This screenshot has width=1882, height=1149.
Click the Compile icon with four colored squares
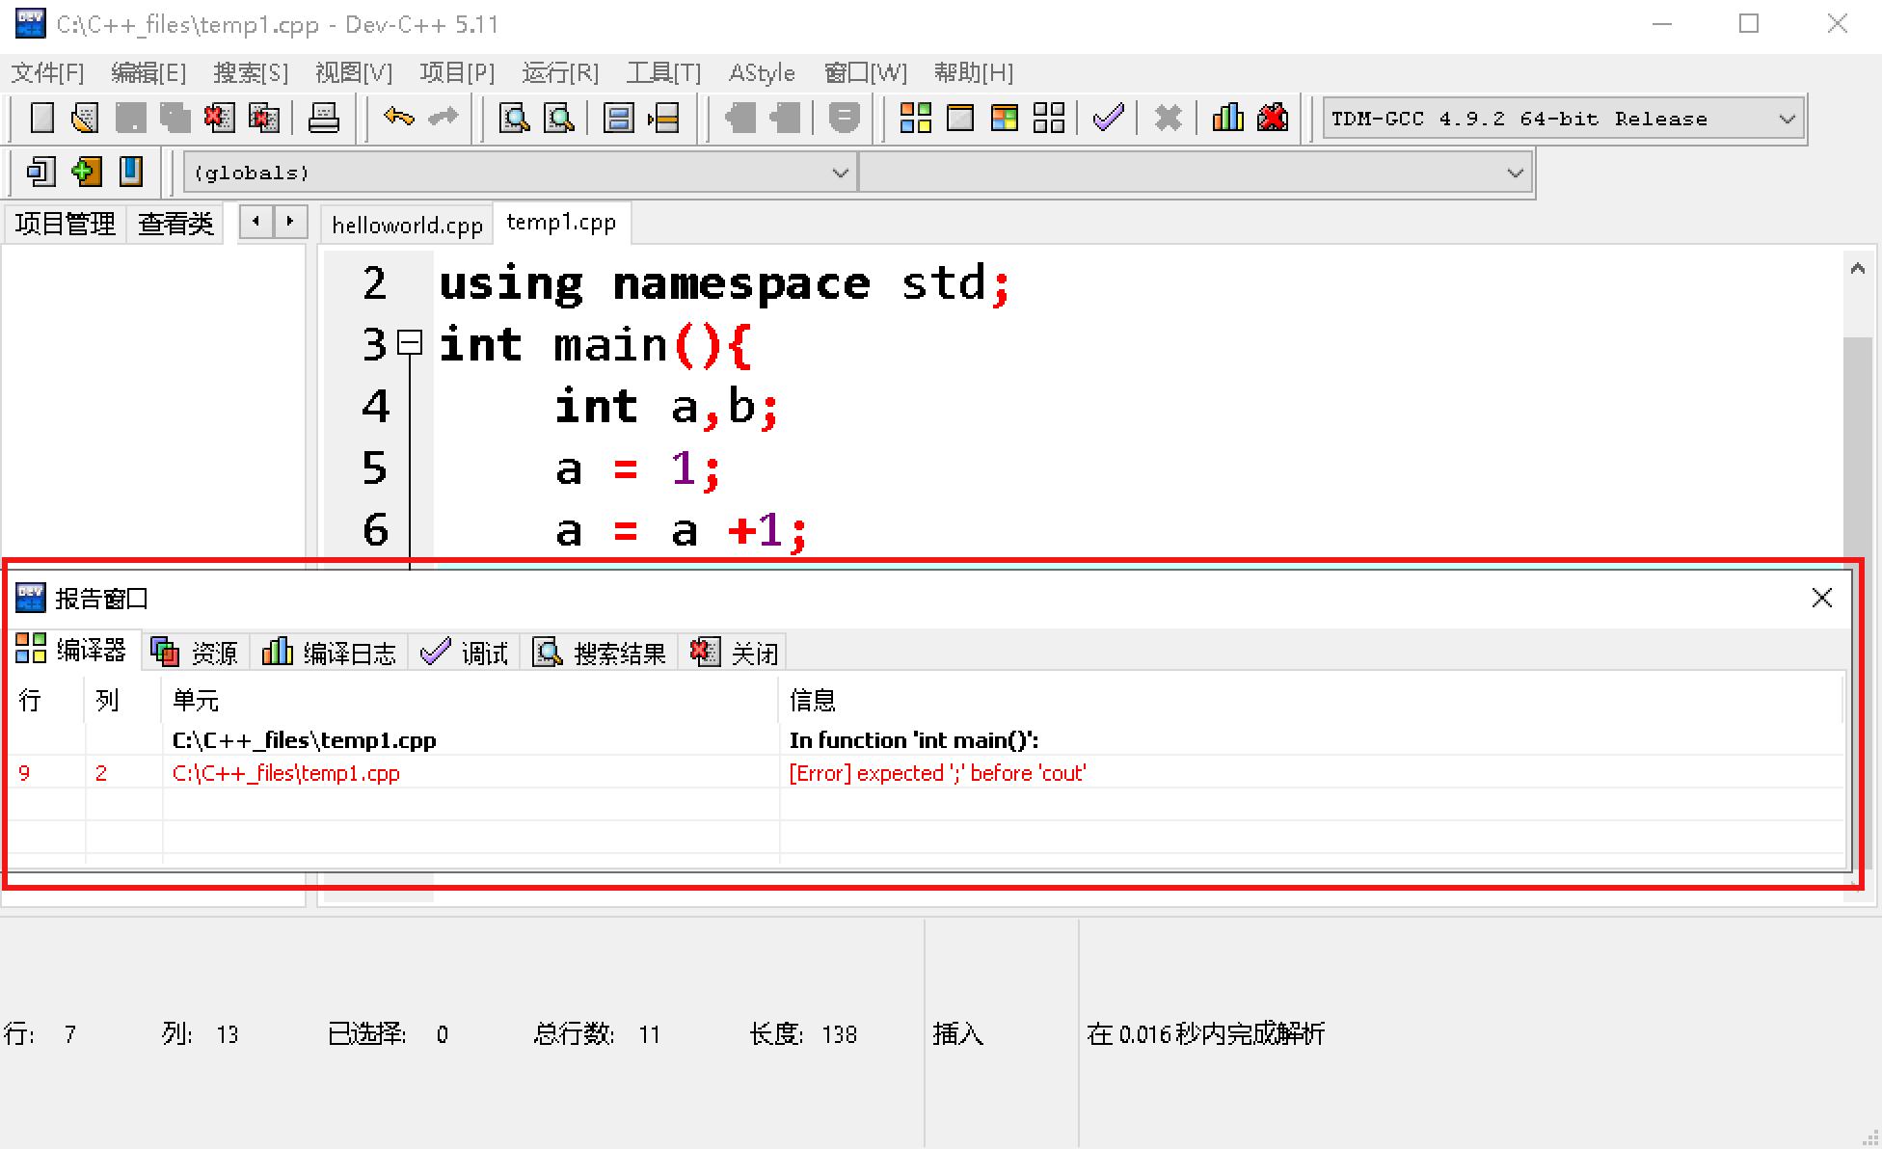point(915,119)
